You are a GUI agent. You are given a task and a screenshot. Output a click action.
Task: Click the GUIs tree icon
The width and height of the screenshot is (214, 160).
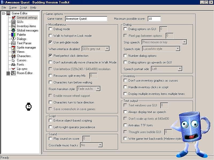pyautogui.click(x=13, y=22)
